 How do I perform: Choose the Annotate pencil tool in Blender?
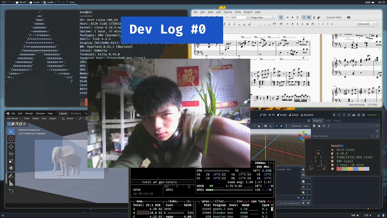coord(11,176)
